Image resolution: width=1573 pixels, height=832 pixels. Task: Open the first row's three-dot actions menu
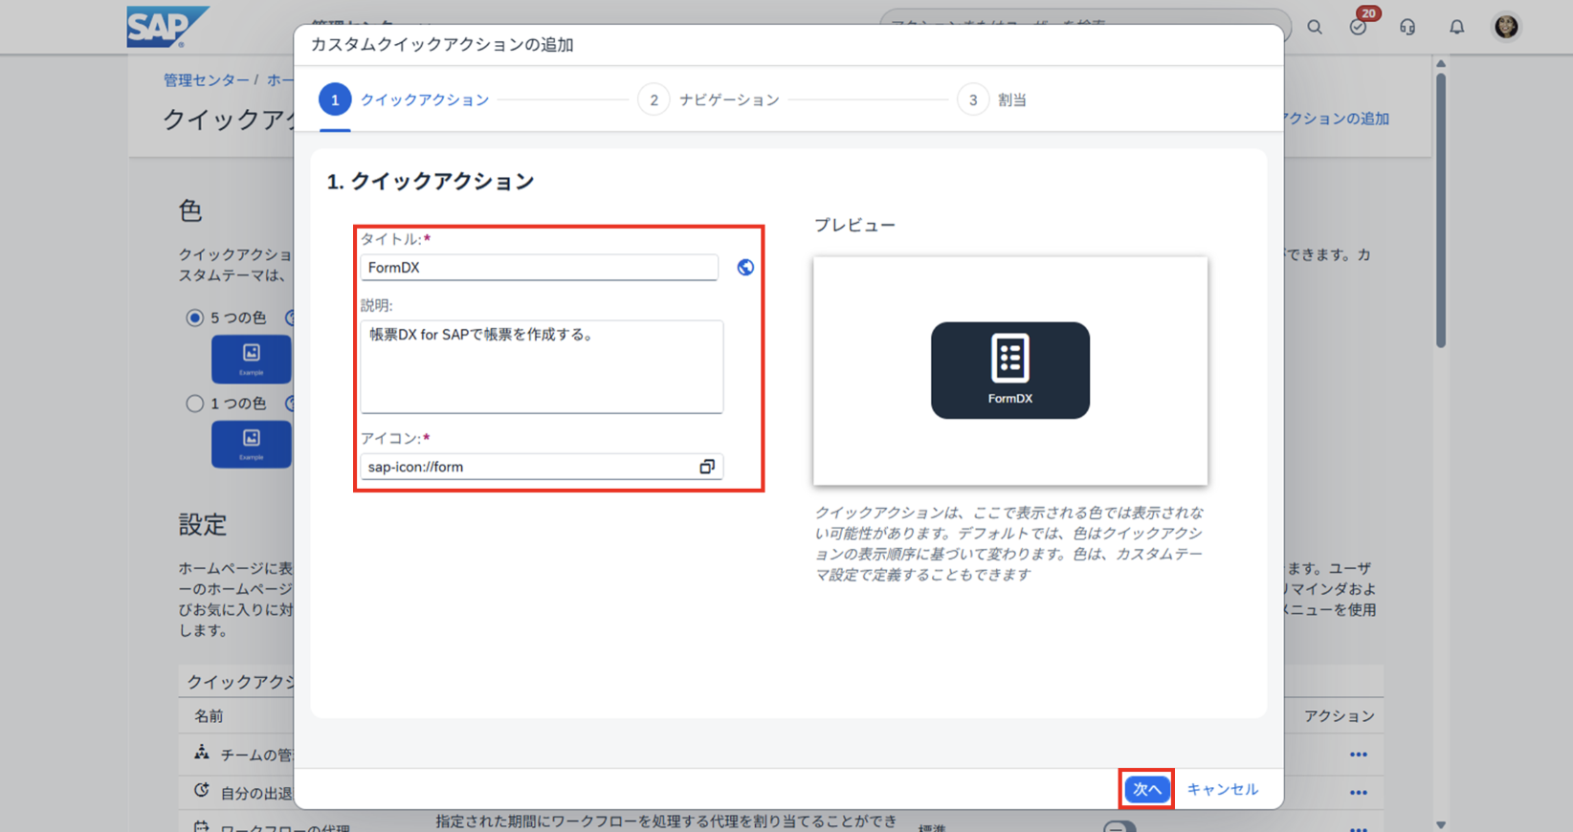tap(1358, 755)
